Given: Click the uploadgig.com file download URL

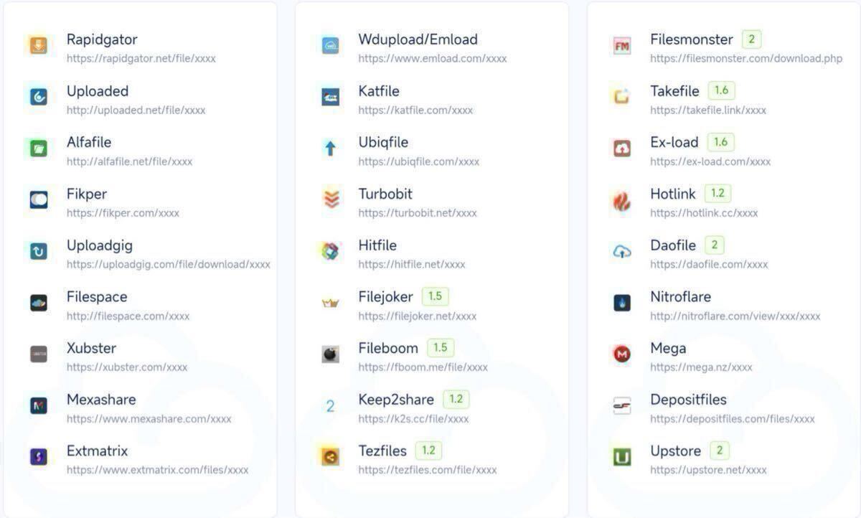Looking at the screenshot, I should [169, 265].
